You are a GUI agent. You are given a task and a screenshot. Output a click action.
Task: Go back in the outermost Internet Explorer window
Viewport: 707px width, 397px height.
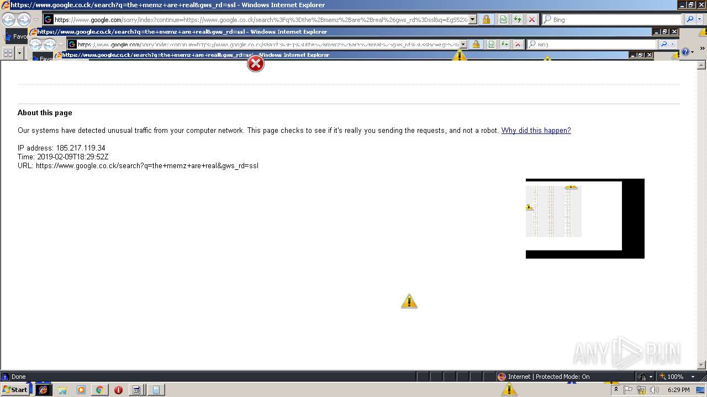pyautogui.click(x=8, y=20)
